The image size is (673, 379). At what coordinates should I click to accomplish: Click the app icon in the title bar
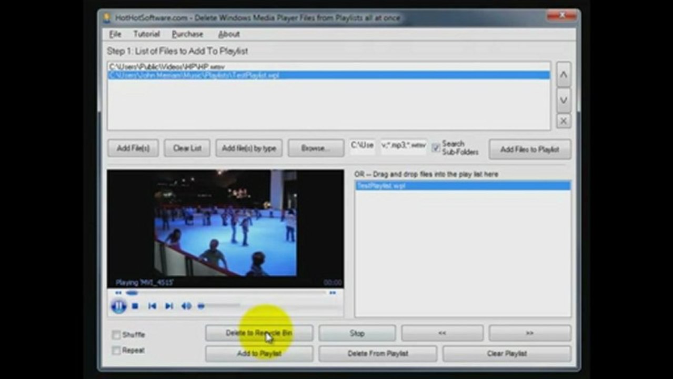[107, 18]
